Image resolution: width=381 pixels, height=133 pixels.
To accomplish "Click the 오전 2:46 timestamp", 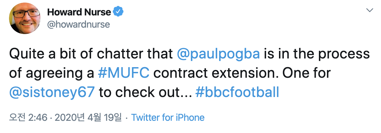I will pos(28,118).
